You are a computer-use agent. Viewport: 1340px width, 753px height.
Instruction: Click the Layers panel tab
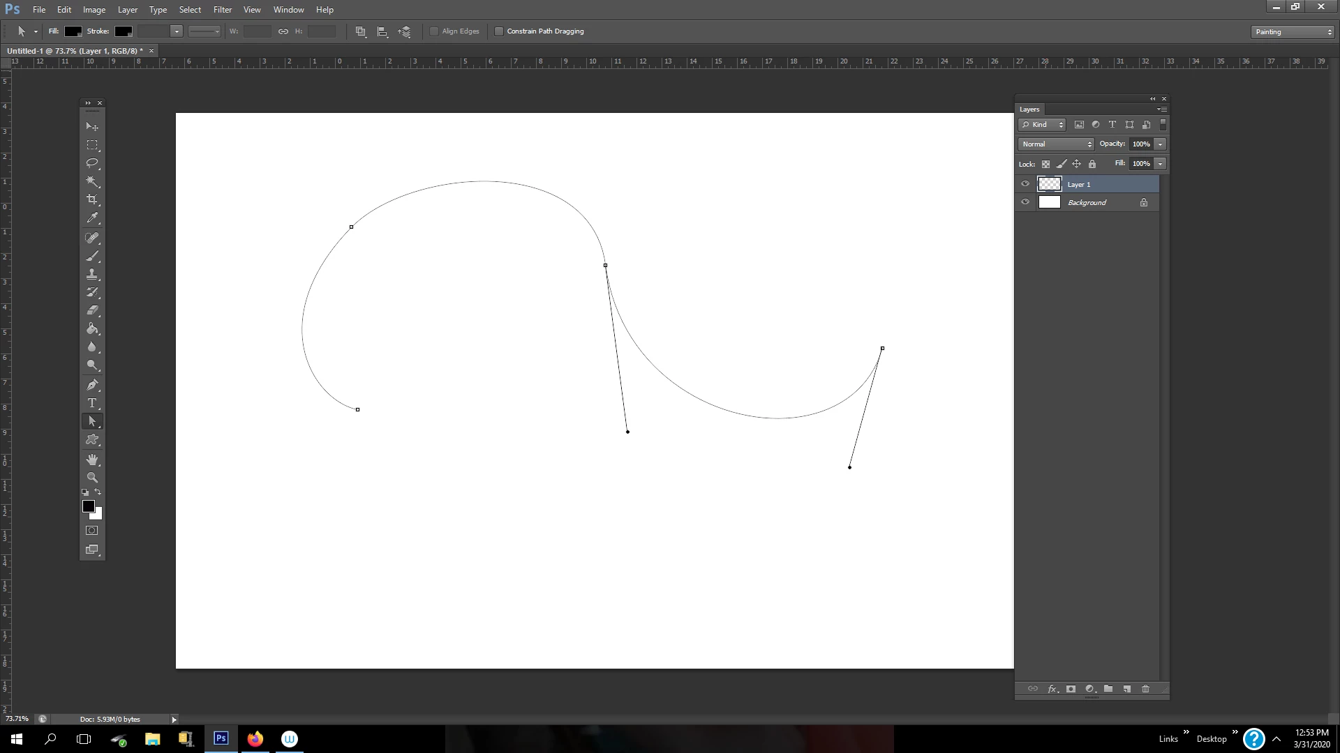pyautogui.click(x=1029, y=109)
